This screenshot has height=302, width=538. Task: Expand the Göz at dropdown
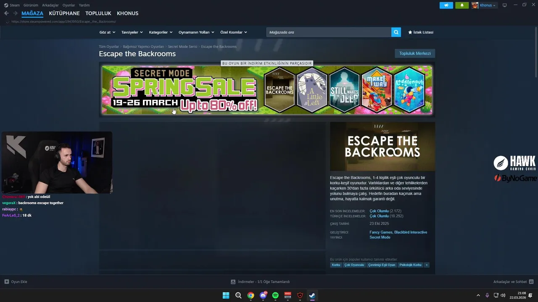pos(107,32)
